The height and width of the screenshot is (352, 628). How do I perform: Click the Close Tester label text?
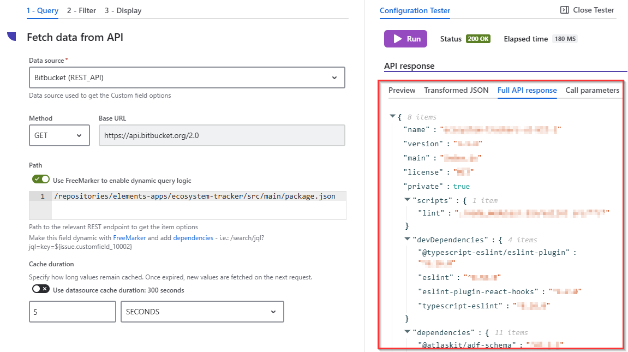pyautogui.click(x=594, y=10)
